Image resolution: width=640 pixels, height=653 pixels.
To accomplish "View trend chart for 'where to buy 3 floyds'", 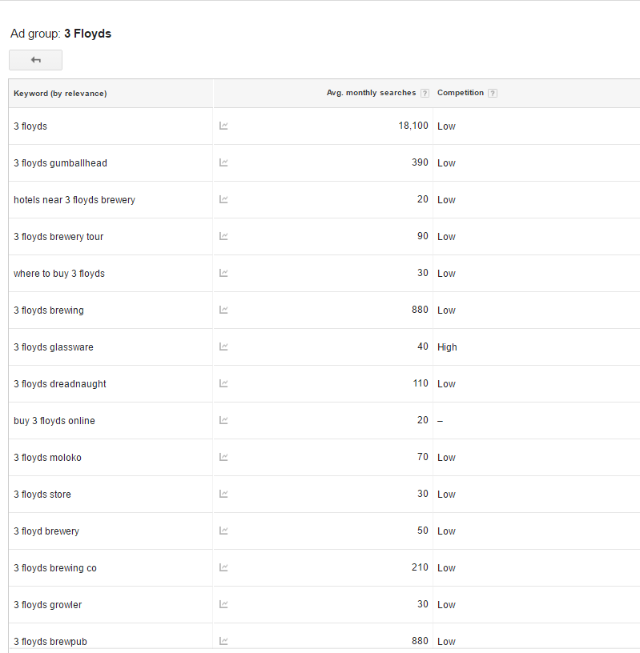I will (223, 273).
